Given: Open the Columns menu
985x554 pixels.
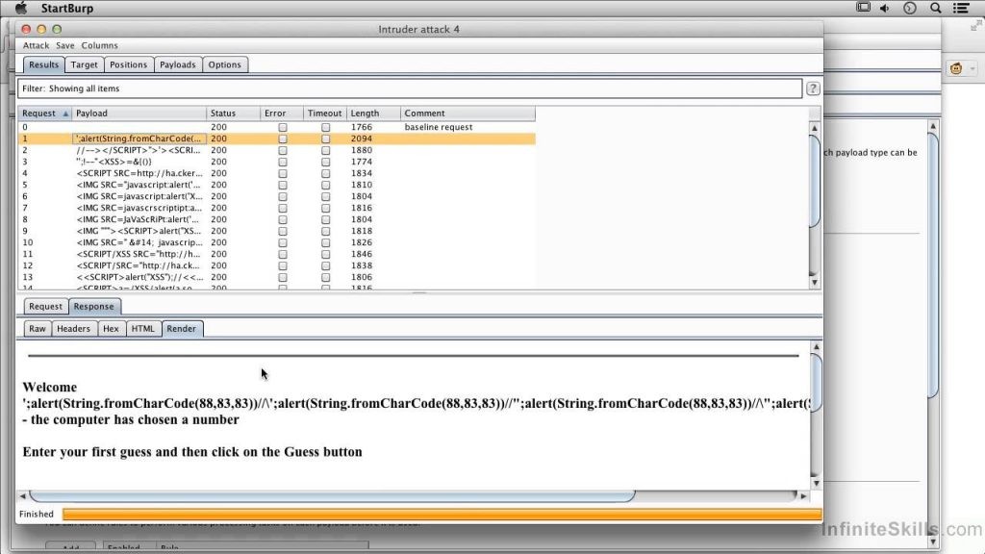Looking at the screenshot, I should pyautogui.click(x=99, y=45).
